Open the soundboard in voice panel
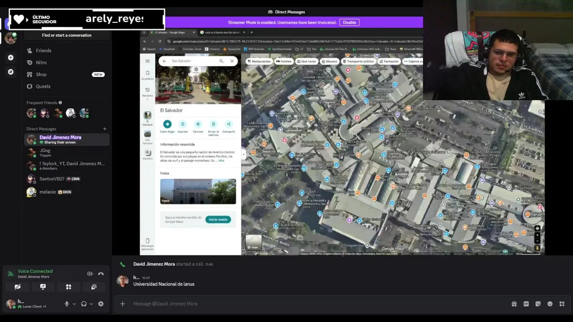 pyautogui.click(x=94, y=287)
